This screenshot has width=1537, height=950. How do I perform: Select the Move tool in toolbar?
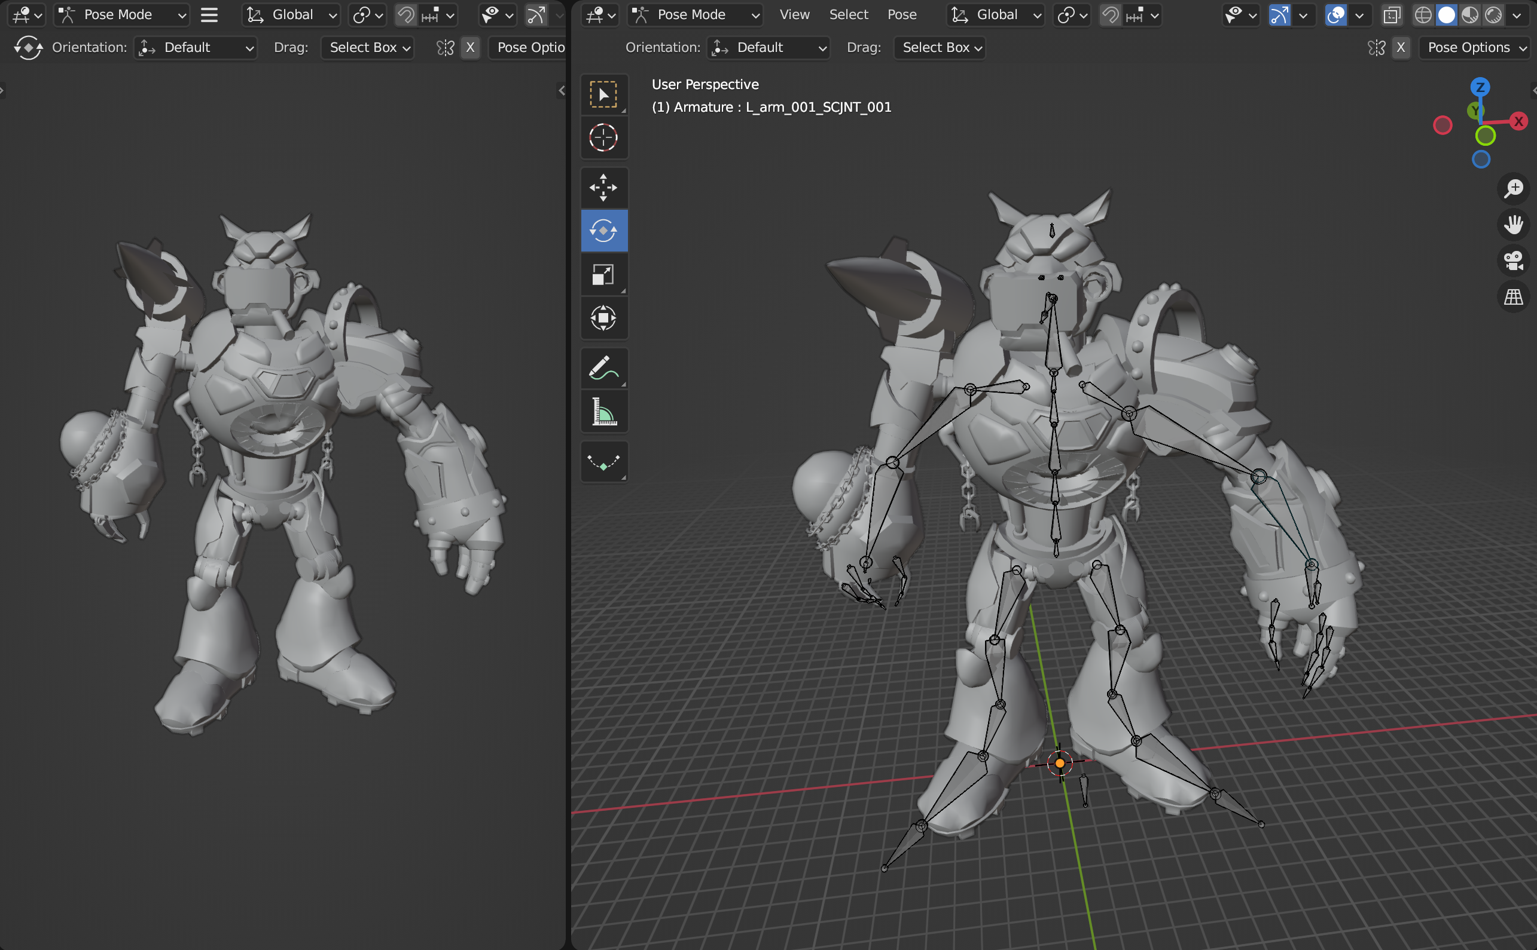(603, 187)
